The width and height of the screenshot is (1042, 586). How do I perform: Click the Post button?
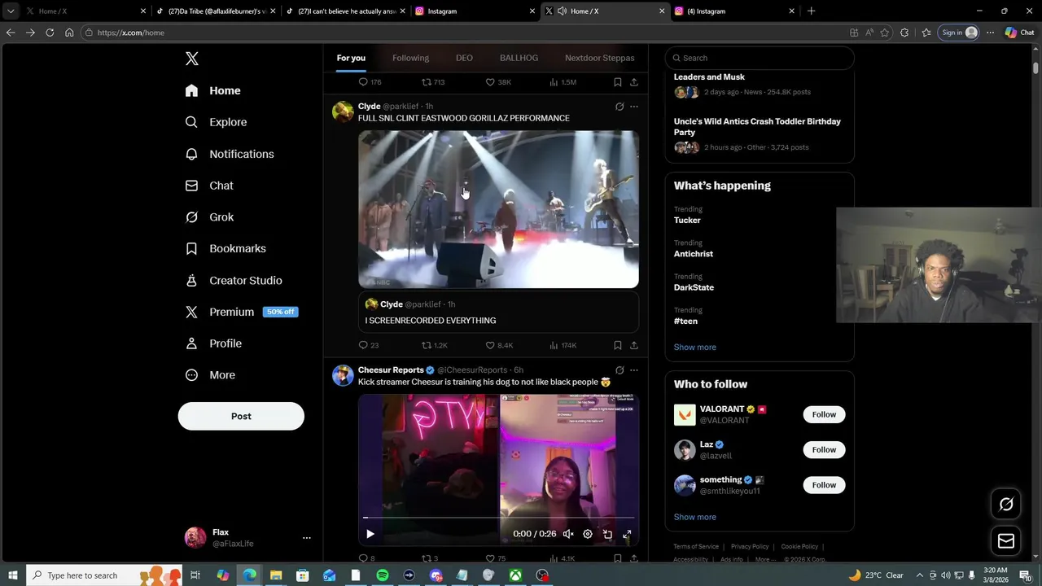coord(241,416)
